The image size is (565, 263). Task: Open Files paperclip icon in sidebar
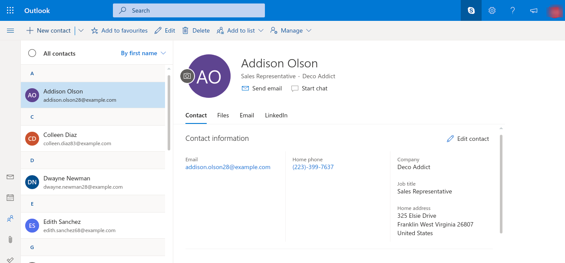pyautogui.click(x=10, y=240)
